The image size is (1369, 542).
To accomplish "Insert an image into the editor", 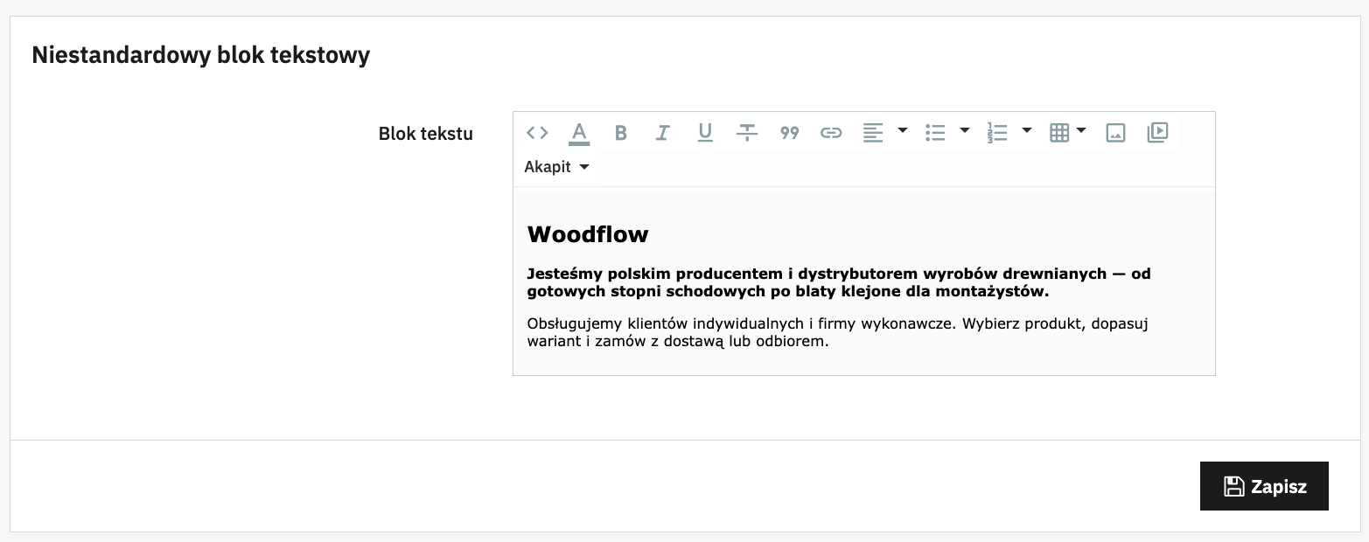I will click(x=1115, y=133).
